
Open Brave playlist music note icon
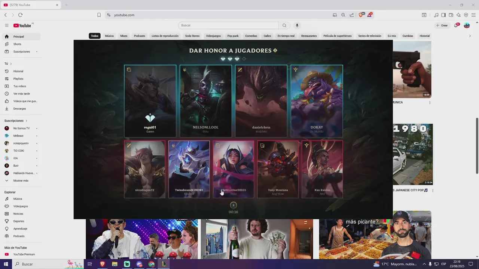[436, 15]
